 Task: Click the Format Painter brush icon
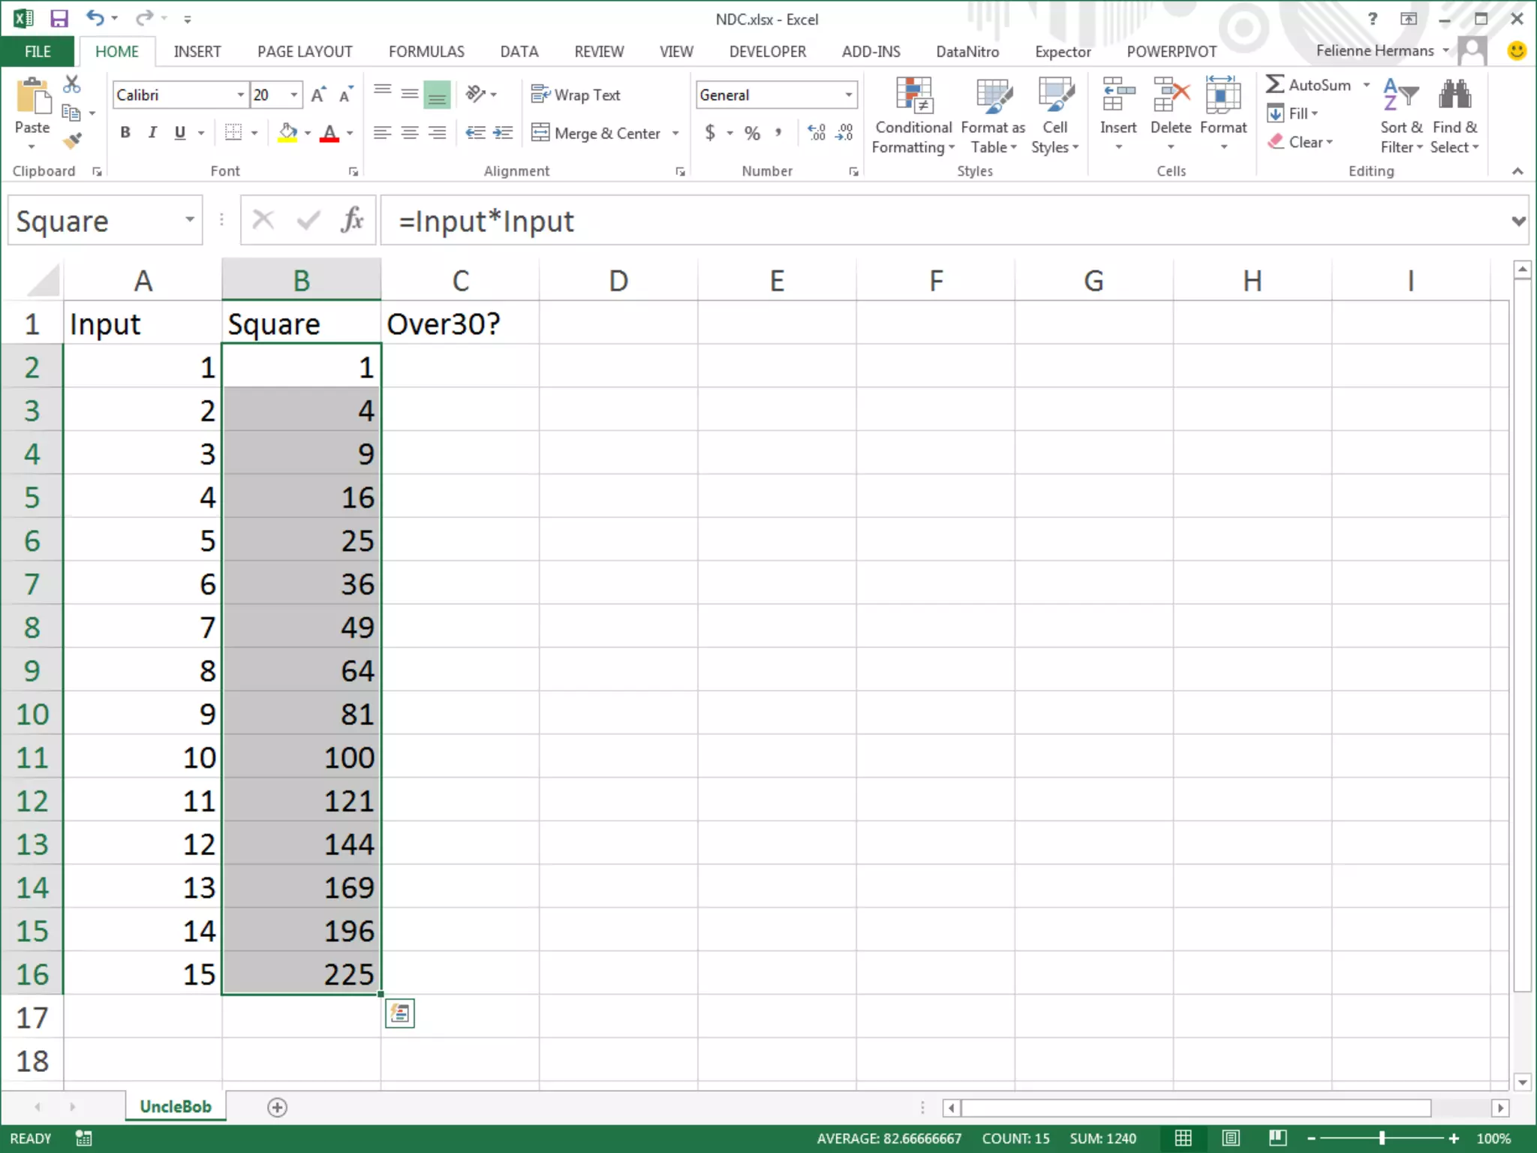(72, 140)
